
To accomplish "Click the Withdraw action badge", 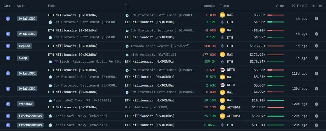I will click(x=26, y=104).
